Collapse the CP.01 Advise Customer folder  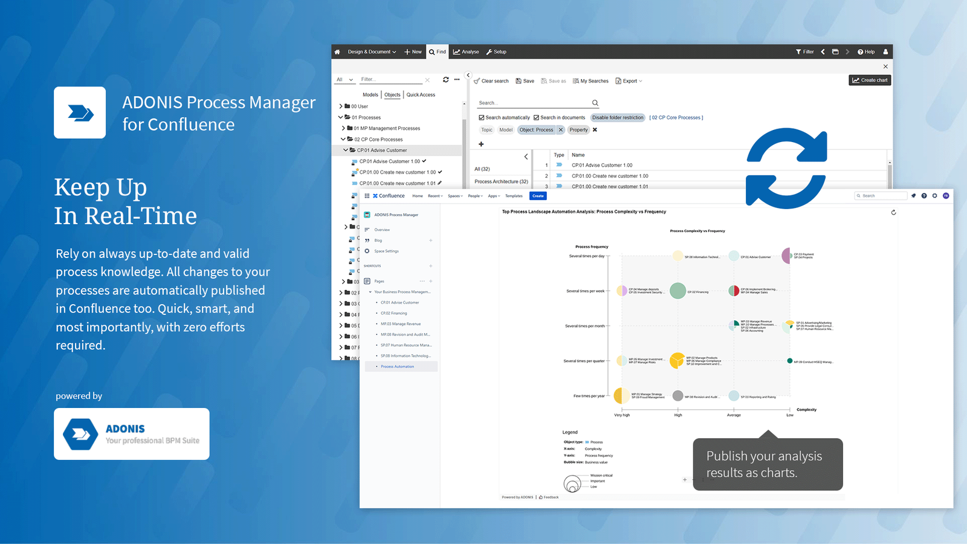click(x=346, y=150)
